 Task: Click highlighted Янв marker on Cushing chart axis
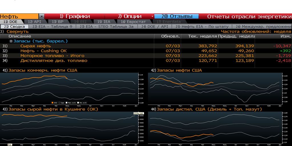tap(9, 145)
